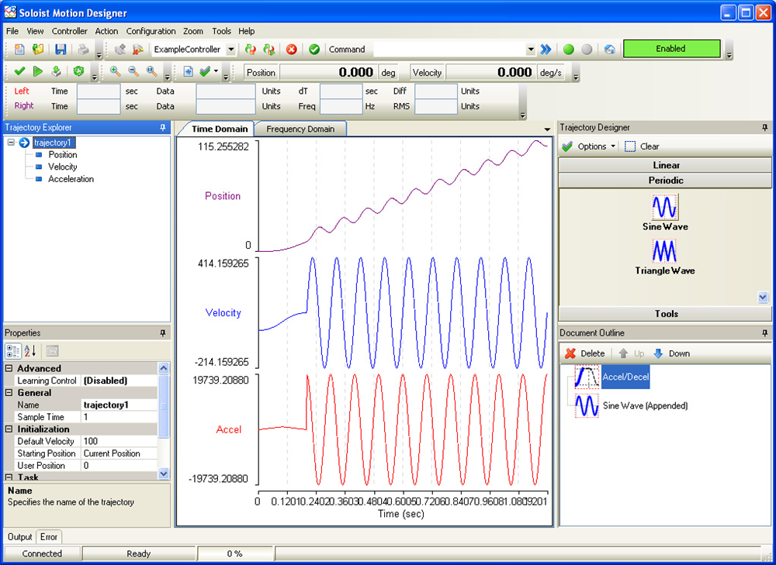The width and height of the screenshot is (776, 565).
Task: Click the Properties panel vertical scrollbar thumb
Action: pyautogui.click(x=163, y=406)
